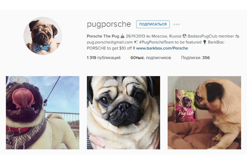Click the emoji after BadassPugClub member
This screenshot has width=247, height=164.
[x=237, y=36]
